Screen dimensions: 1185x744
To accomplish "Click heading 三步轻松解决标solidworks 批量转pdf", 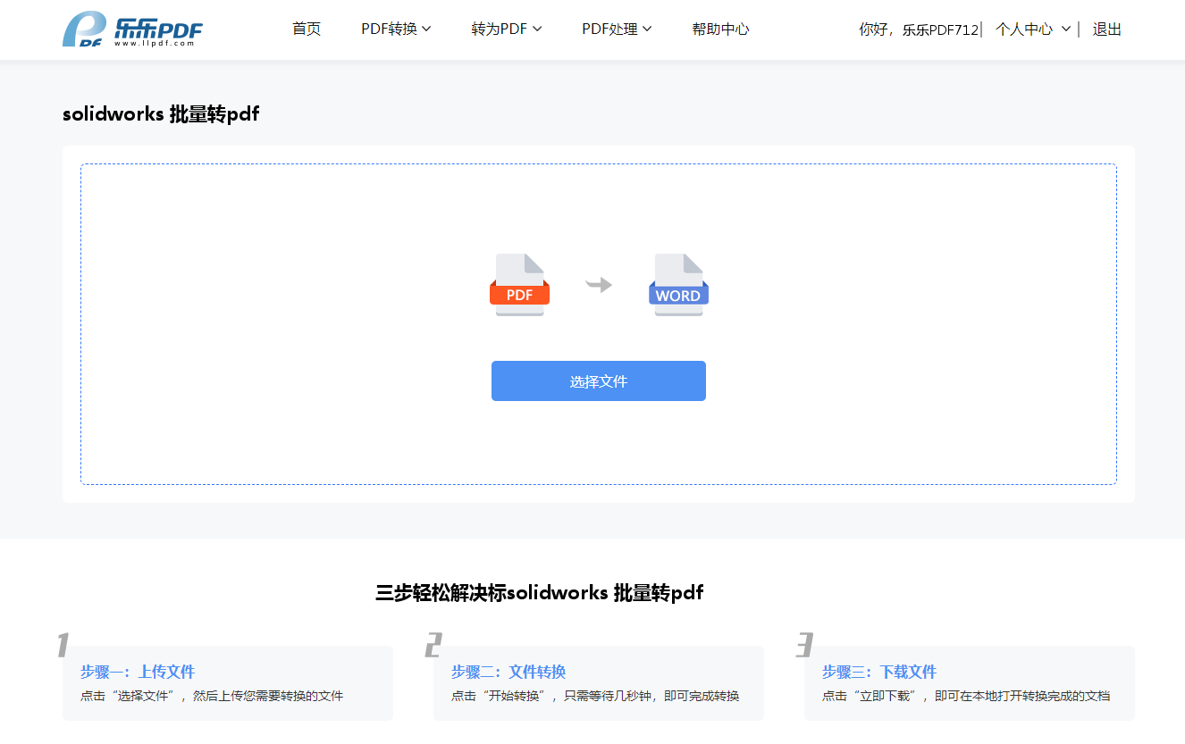I will [x=540, y=592].
